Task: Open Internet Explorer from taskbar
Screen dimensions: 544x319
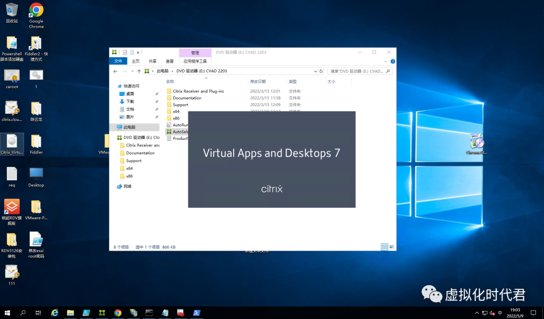Action: [54, 313]
